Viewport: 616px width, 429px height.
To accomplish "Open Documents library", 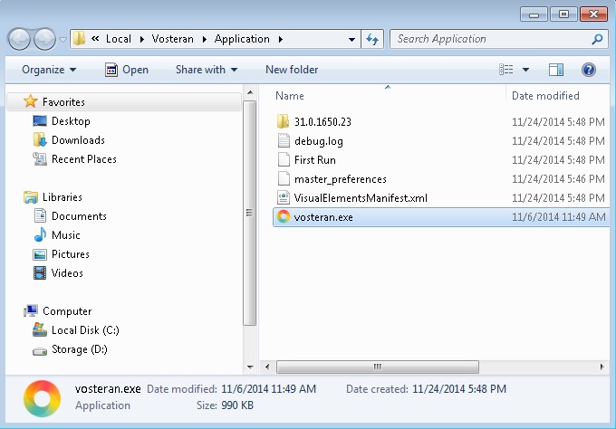I will click(79, 216).
